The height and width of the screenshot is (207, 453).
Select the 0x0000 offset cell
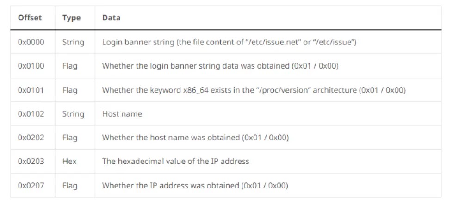(x=31, y=42)
